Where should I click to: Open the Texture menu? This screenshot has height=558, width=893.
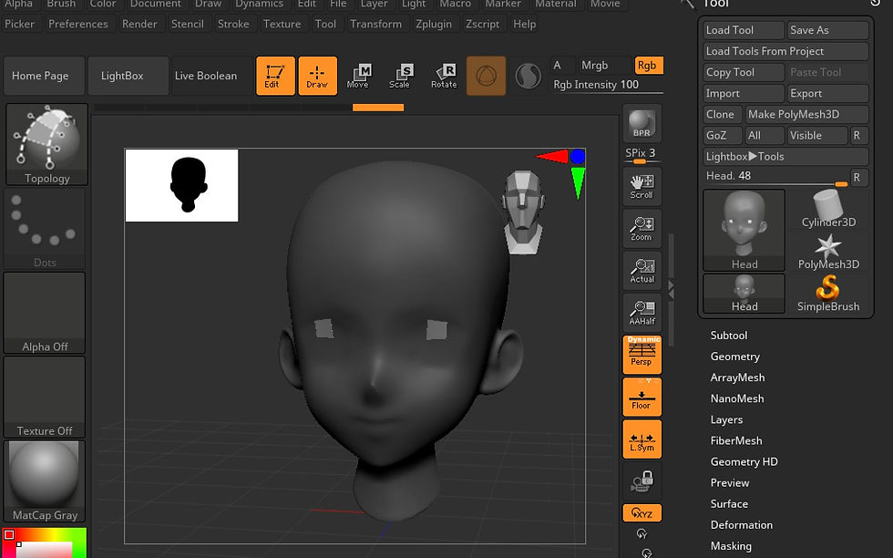282,24
